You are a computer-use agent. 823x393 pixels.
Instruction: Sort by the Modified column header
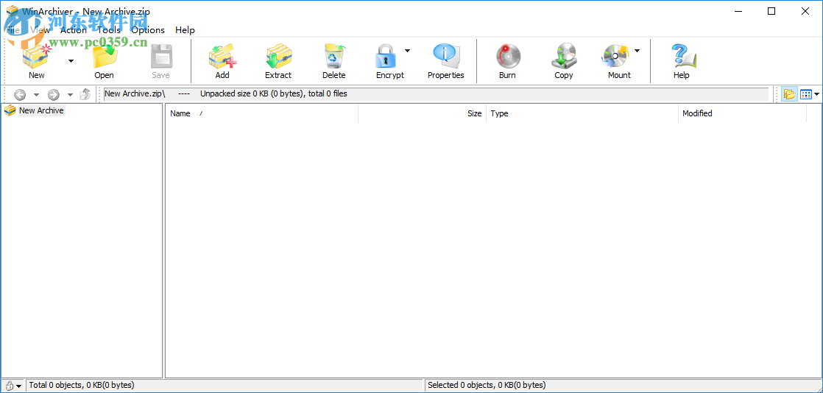tap(742, 113)
